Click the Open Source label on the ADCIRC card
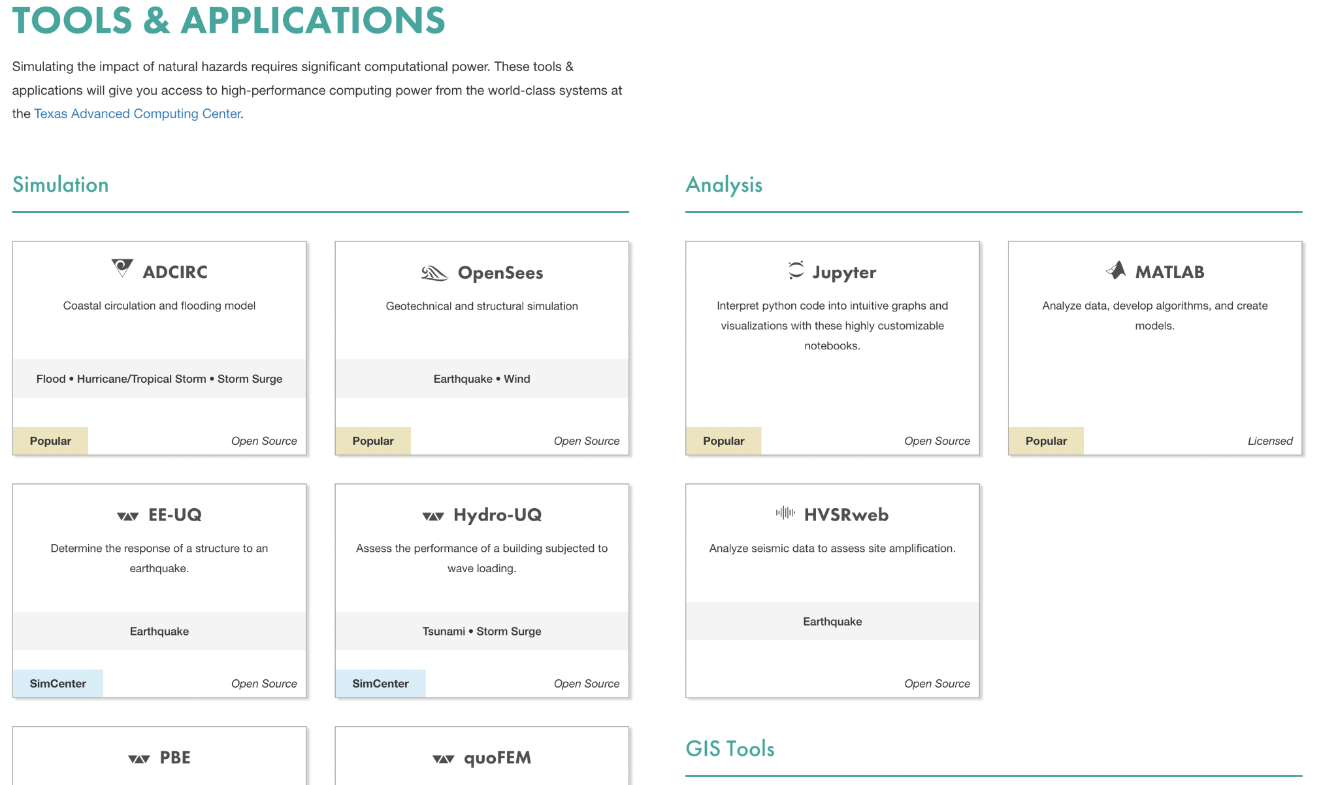Image resolution: width=1338 pixels, height=785 pixels. click(x=264, y=441)
